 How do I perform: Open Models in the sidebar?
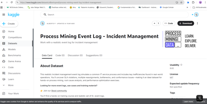(12, 49)
